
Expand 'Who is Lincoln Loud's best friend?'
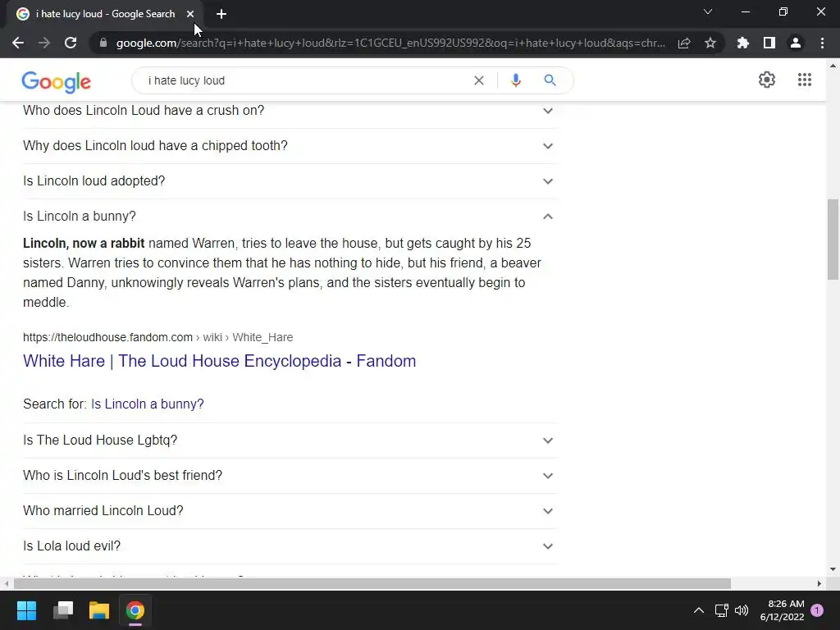click(x=290, y=476)
